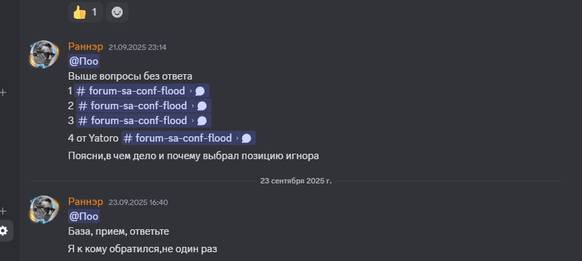Click Раннэр avatar beside the 23:14 message
The image size is (582, 261).
(44, 54)
